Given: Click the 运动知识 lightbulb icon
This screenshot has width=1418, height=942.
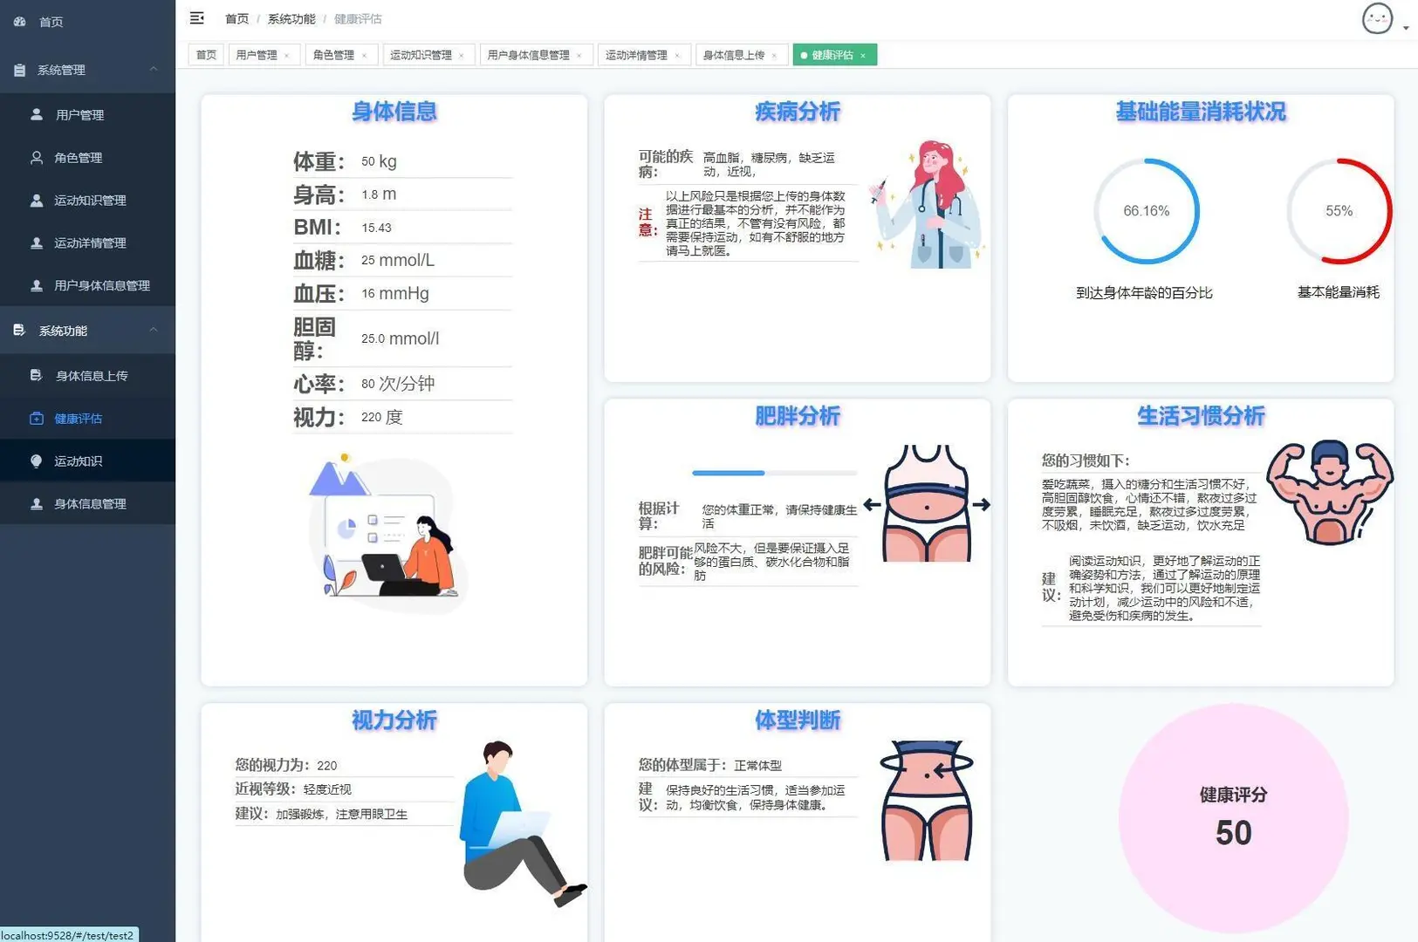Looking at the screenshot, I should coord(36,461).
